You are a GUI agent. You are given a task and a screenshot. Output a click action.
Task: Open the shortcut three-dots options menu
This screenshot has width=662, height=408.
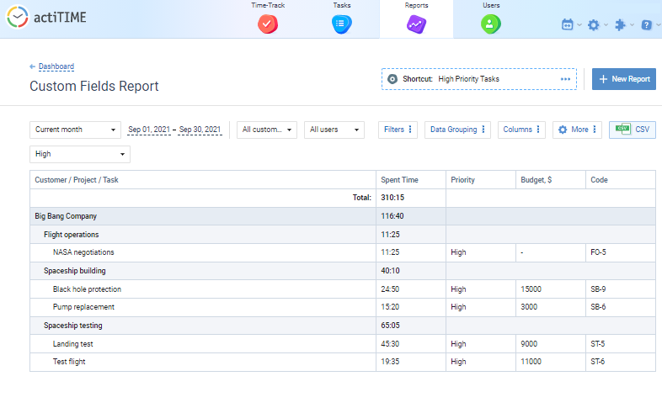565,79
